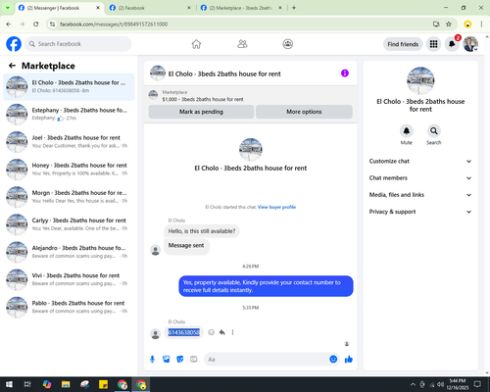Open the account profile picture menu
Viewport: 490px width, 392px height.
point(470,44)
